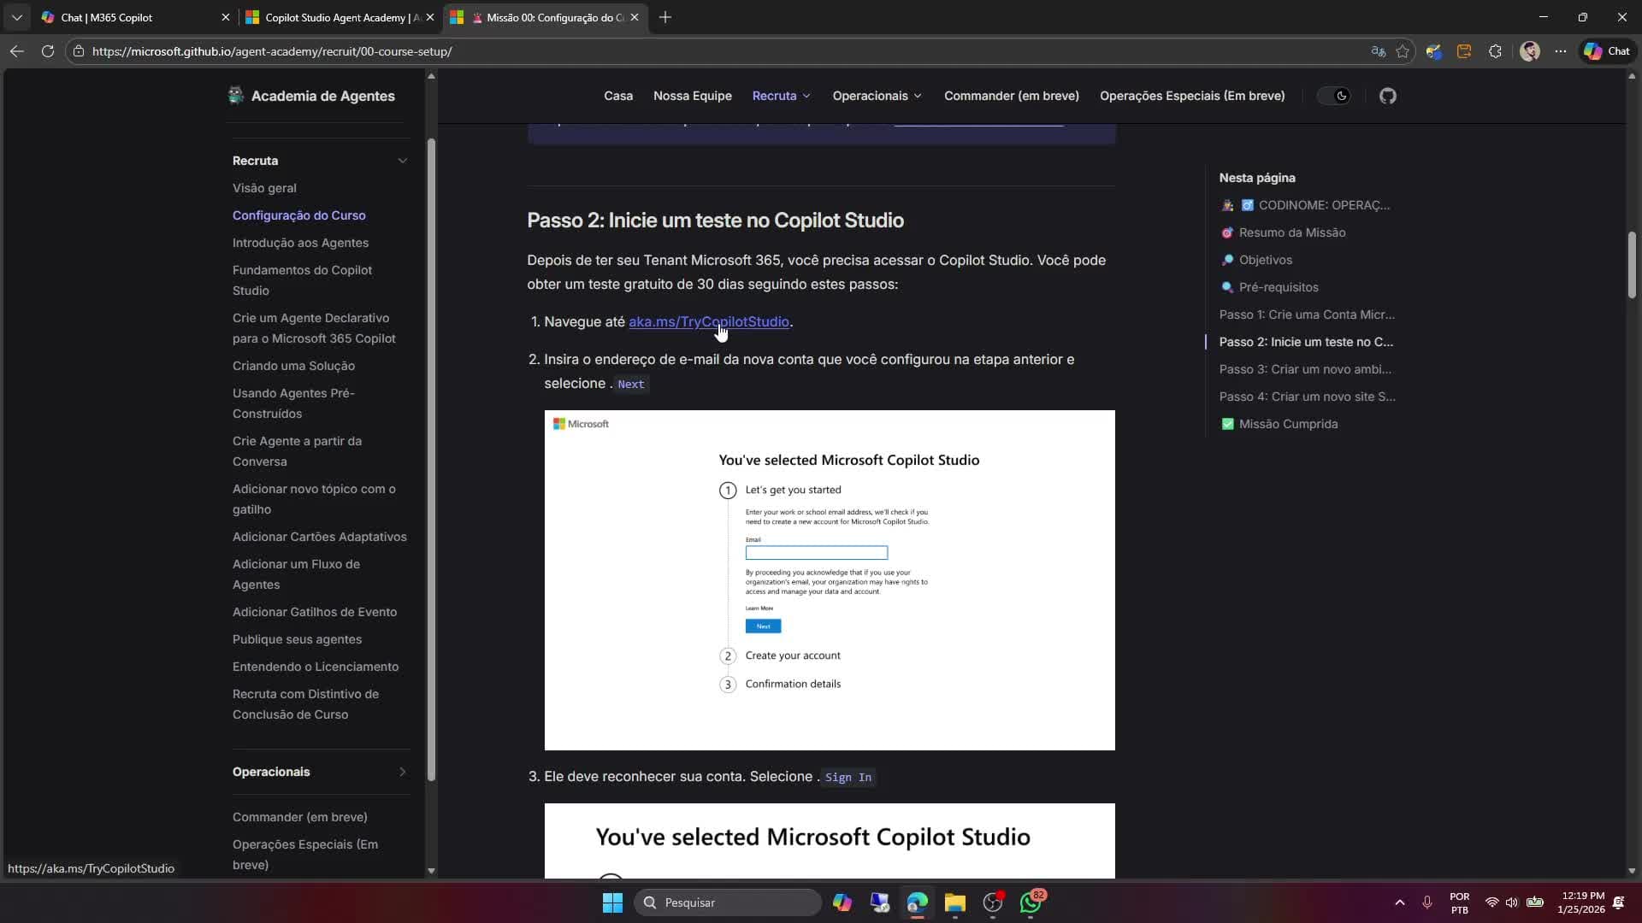Open the Chat Copilot button top right
1642x923 pixels.
1605,51
